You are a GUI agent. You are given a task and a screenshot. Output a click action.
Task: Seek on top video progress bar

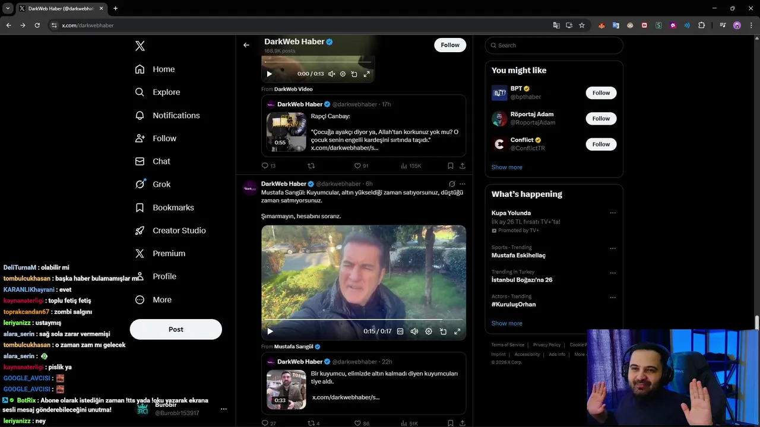318,62
